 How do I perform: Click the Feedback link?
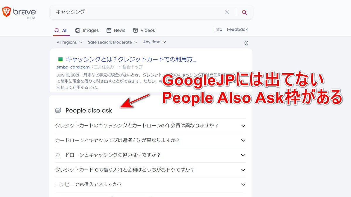click(237, 29)
